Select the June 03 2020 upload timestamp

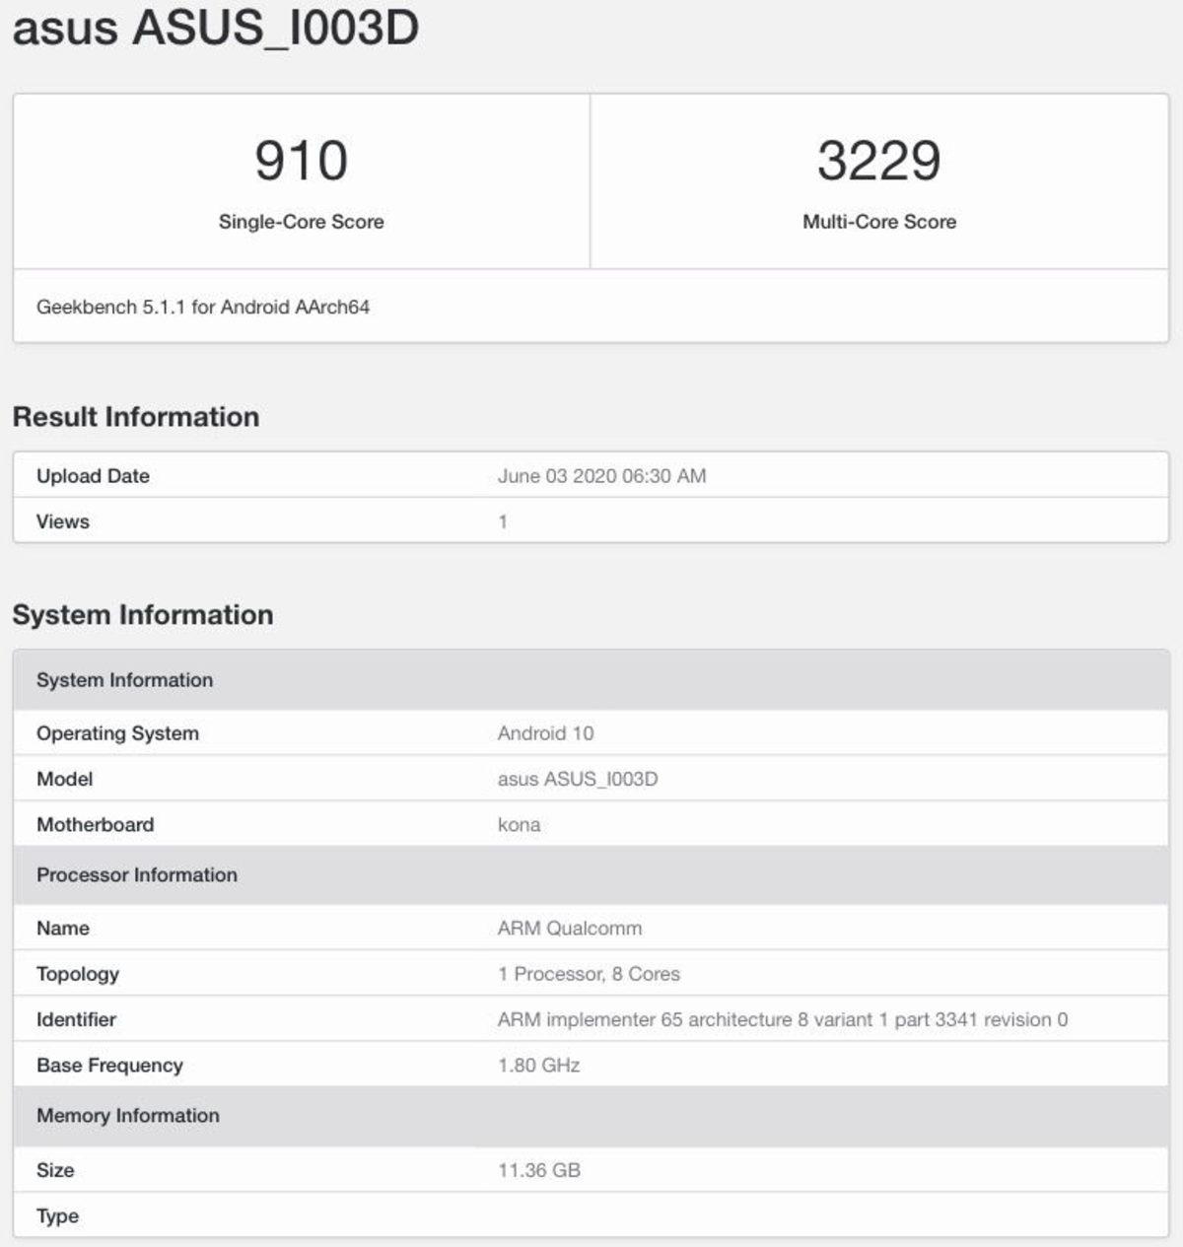pos(603,475)
